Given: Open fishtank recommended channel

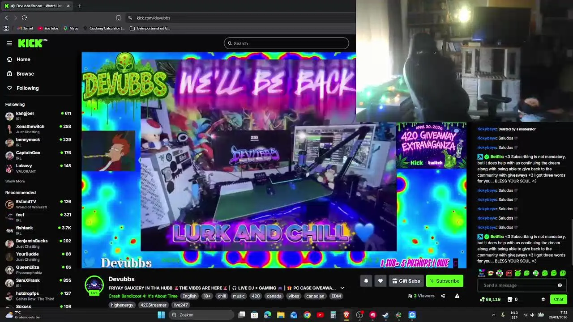Looking at the screenshot, I should (38, 230).
